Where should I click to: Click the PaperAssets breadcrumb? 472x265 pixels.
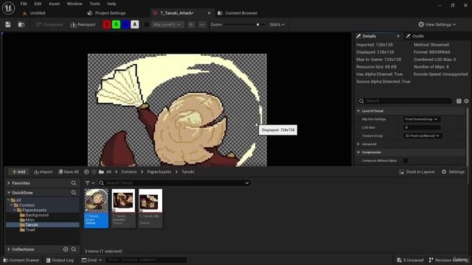pos(159,172)
